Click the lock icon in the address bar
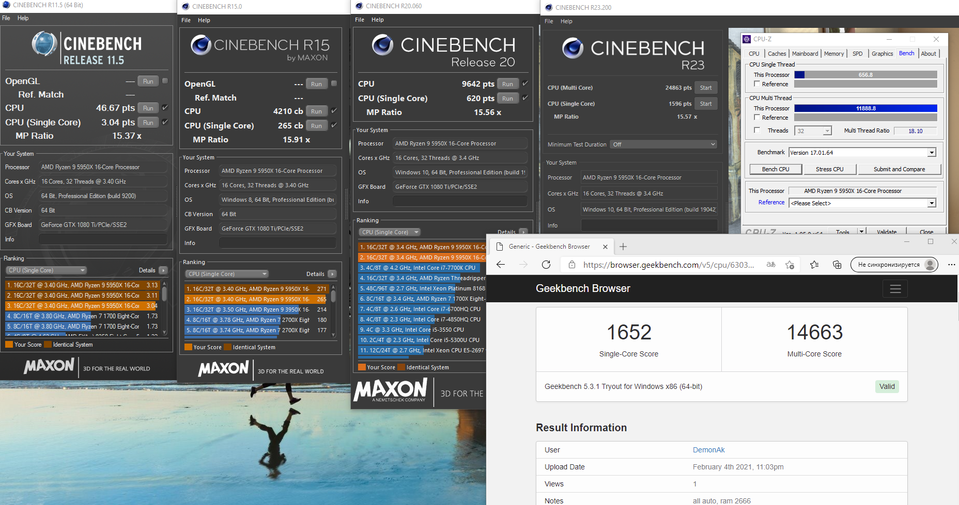Image resolution: width=959 pixels, height=505 pixels. click(x=571, y=265)
